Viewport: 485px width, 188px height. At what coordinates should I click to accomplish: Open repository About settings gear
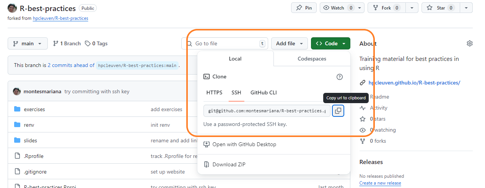pos(469,43)
